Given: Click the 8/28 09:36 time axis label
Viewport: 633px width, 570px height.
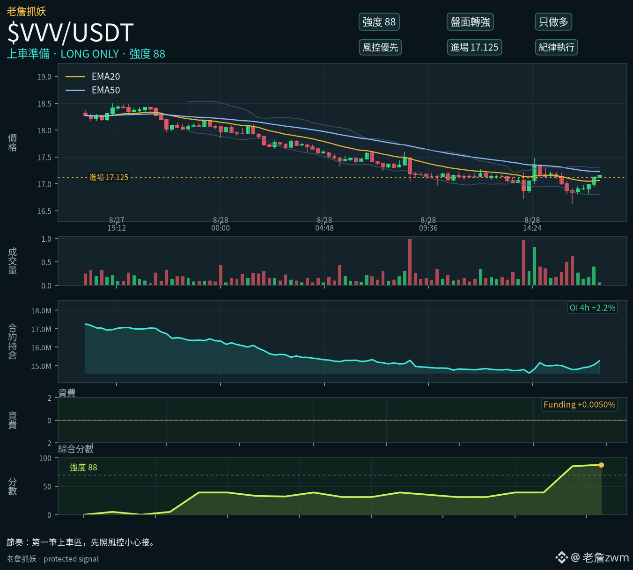Looking at the screenshot, I should (x=428, y=224).
